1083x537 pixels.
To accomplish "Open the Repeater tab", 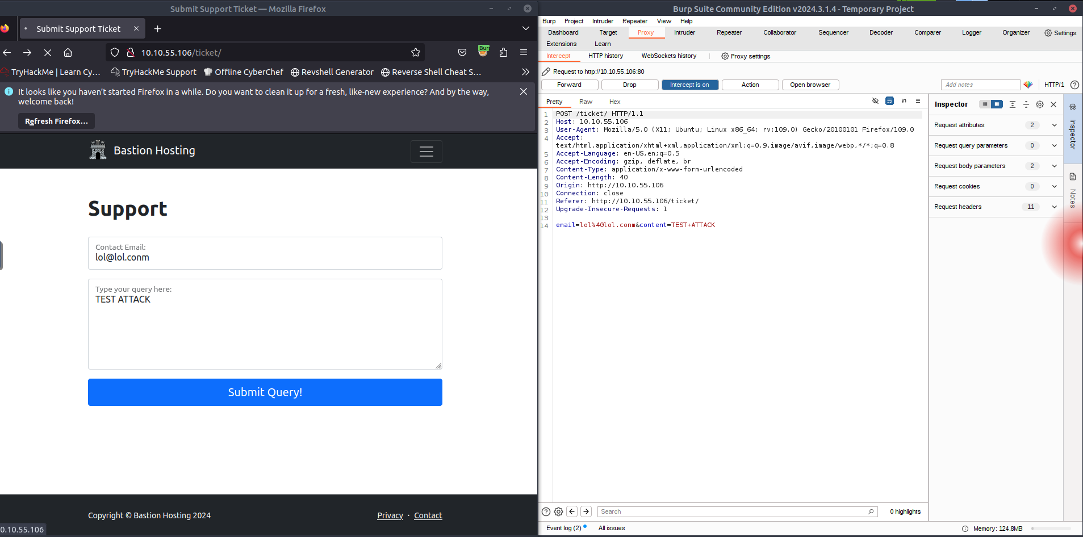I will coord(729,32).
